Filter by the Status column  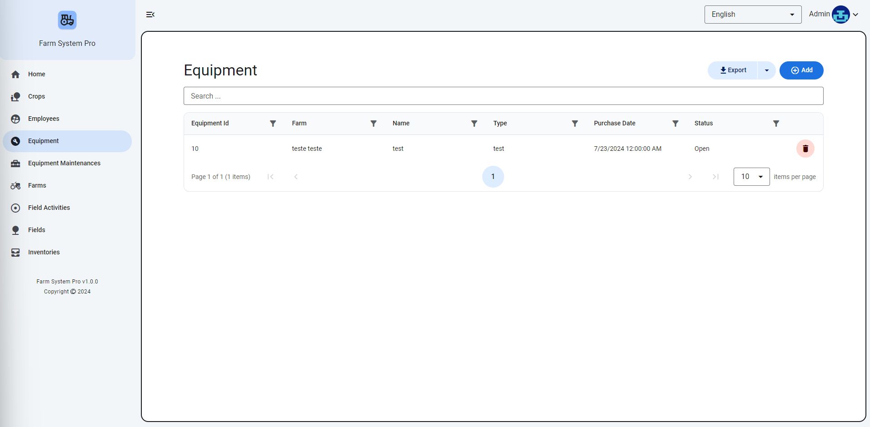776,124
